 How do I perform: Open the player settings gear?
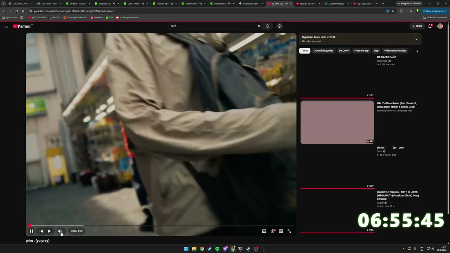tap(272, 231)
